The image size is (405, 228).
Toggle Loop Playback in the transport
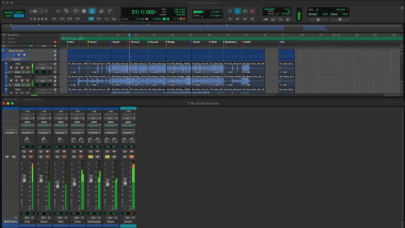tap(245, 11)
